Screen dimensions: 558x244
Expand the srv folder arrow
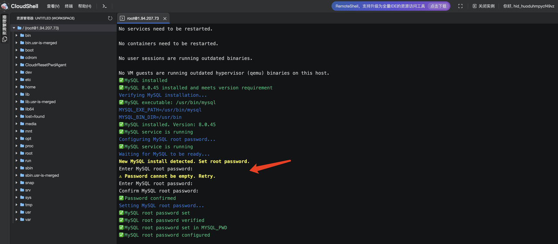[x=17, y=190]
